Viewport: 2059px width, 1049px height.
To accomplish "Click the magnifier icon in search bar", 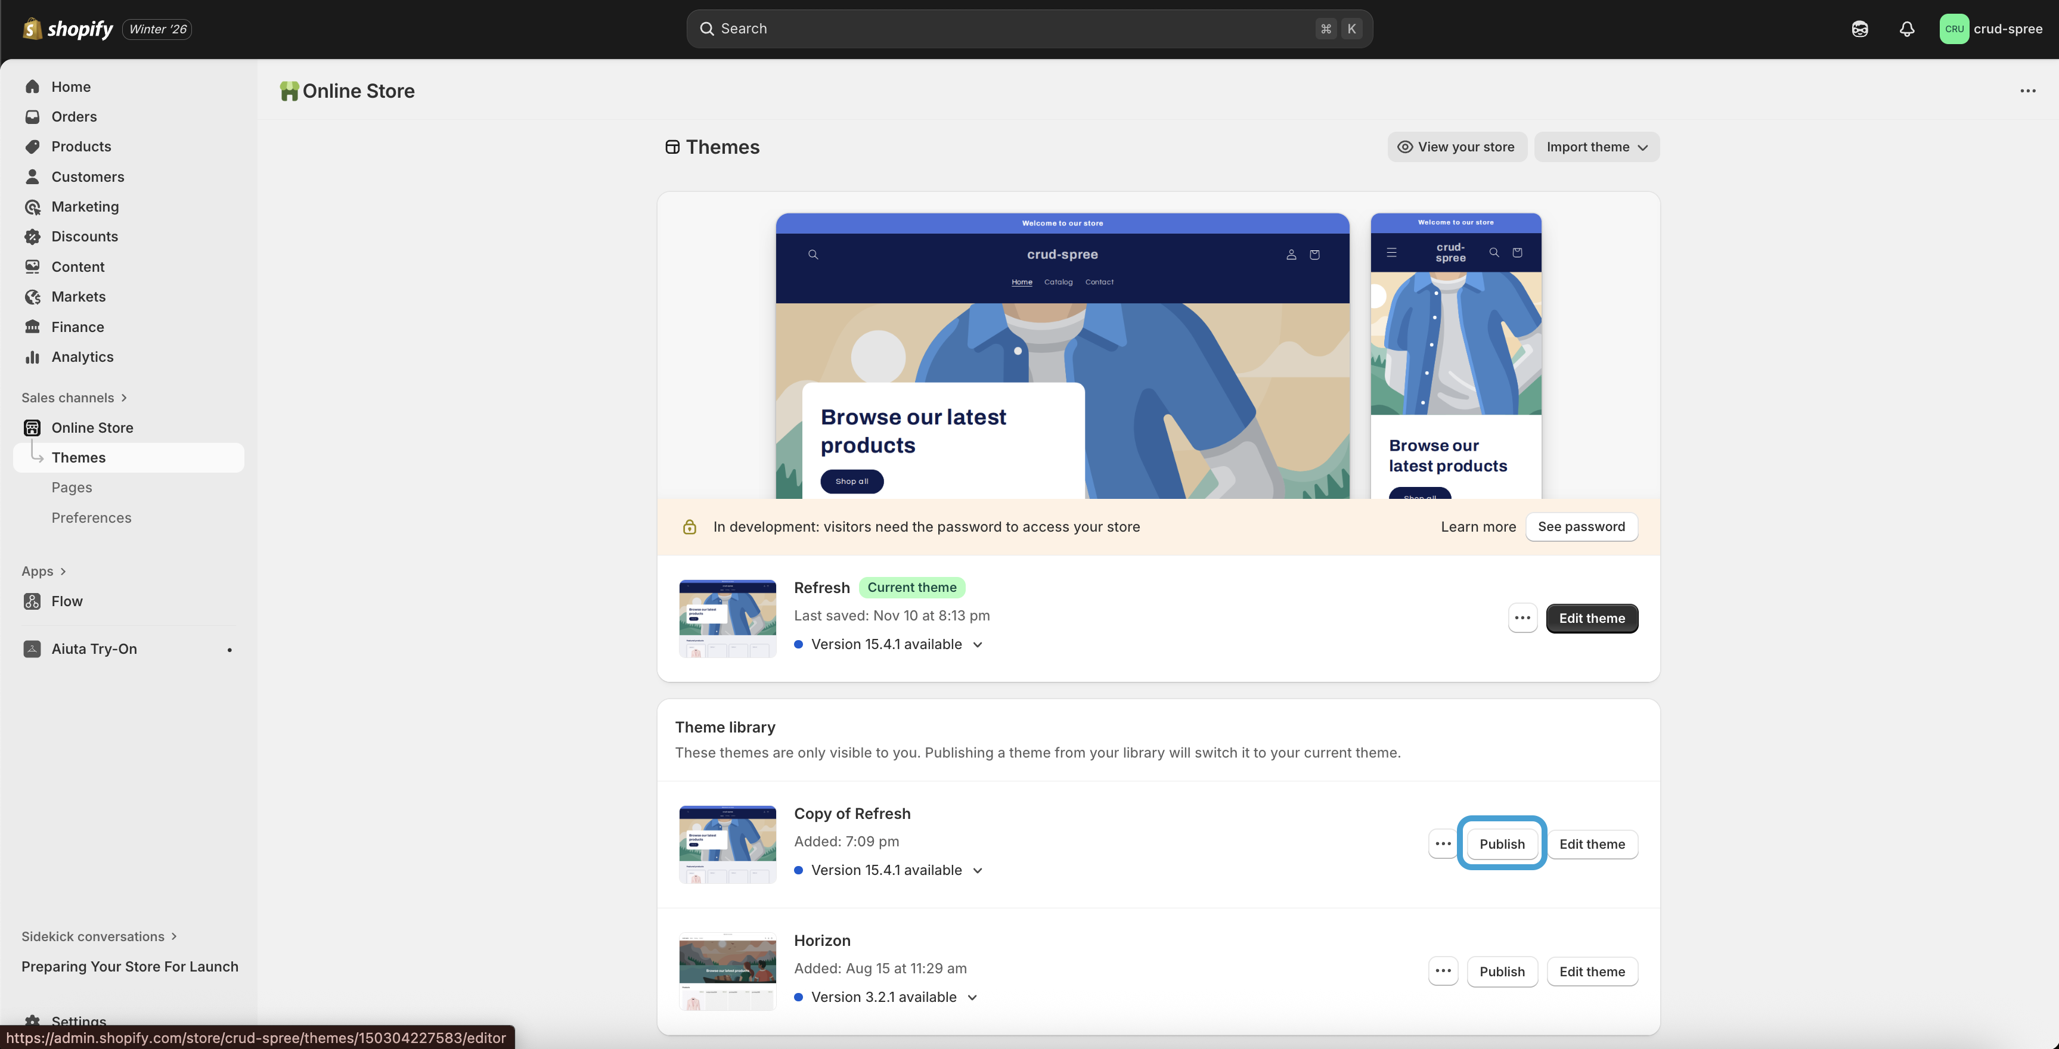I will click(706, 29).
